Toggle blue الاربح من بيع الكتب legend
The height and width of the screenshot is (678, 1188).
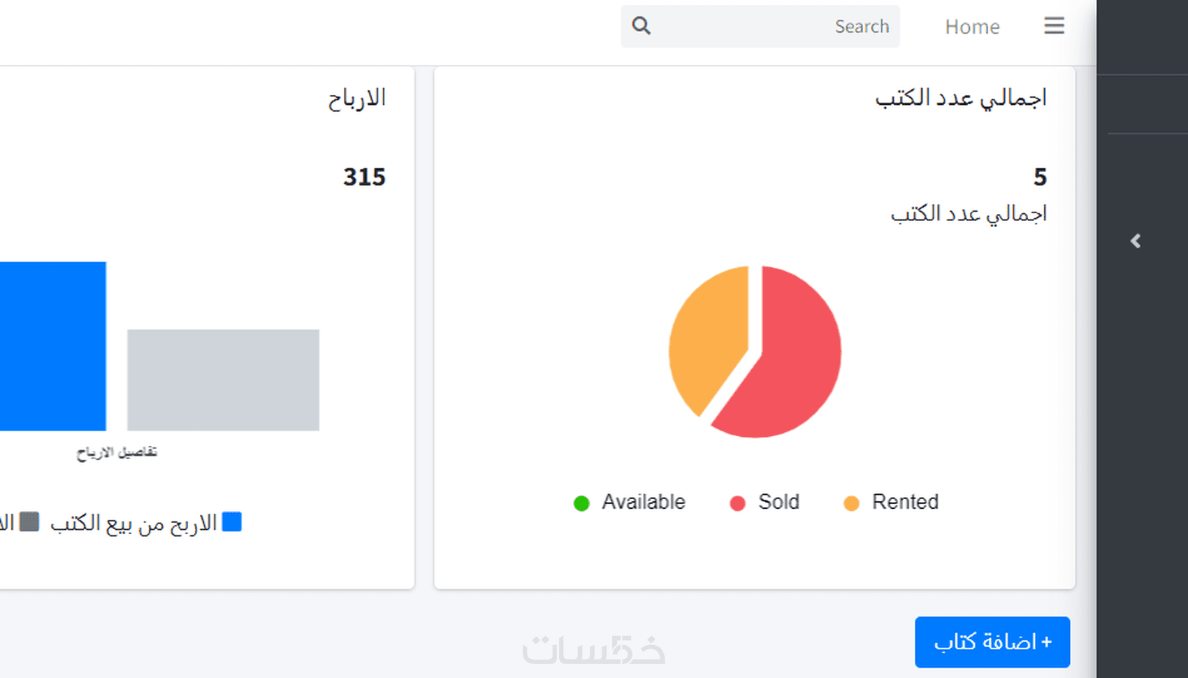coord(146,523)
